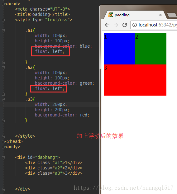Collapse the <style> tag fold marker

(3, 20)
